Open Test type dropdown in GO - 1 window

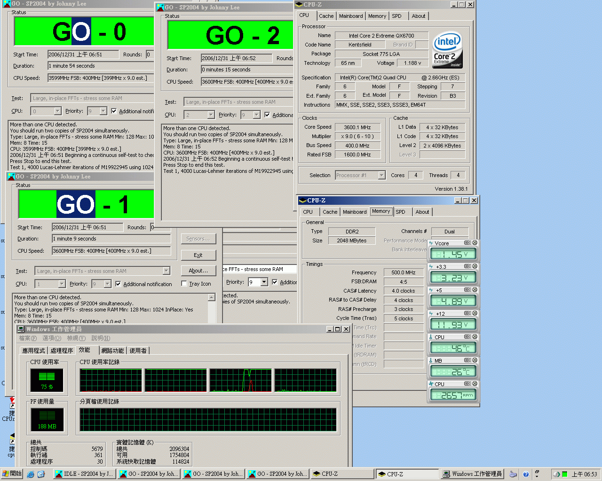(x=166, y=271)
